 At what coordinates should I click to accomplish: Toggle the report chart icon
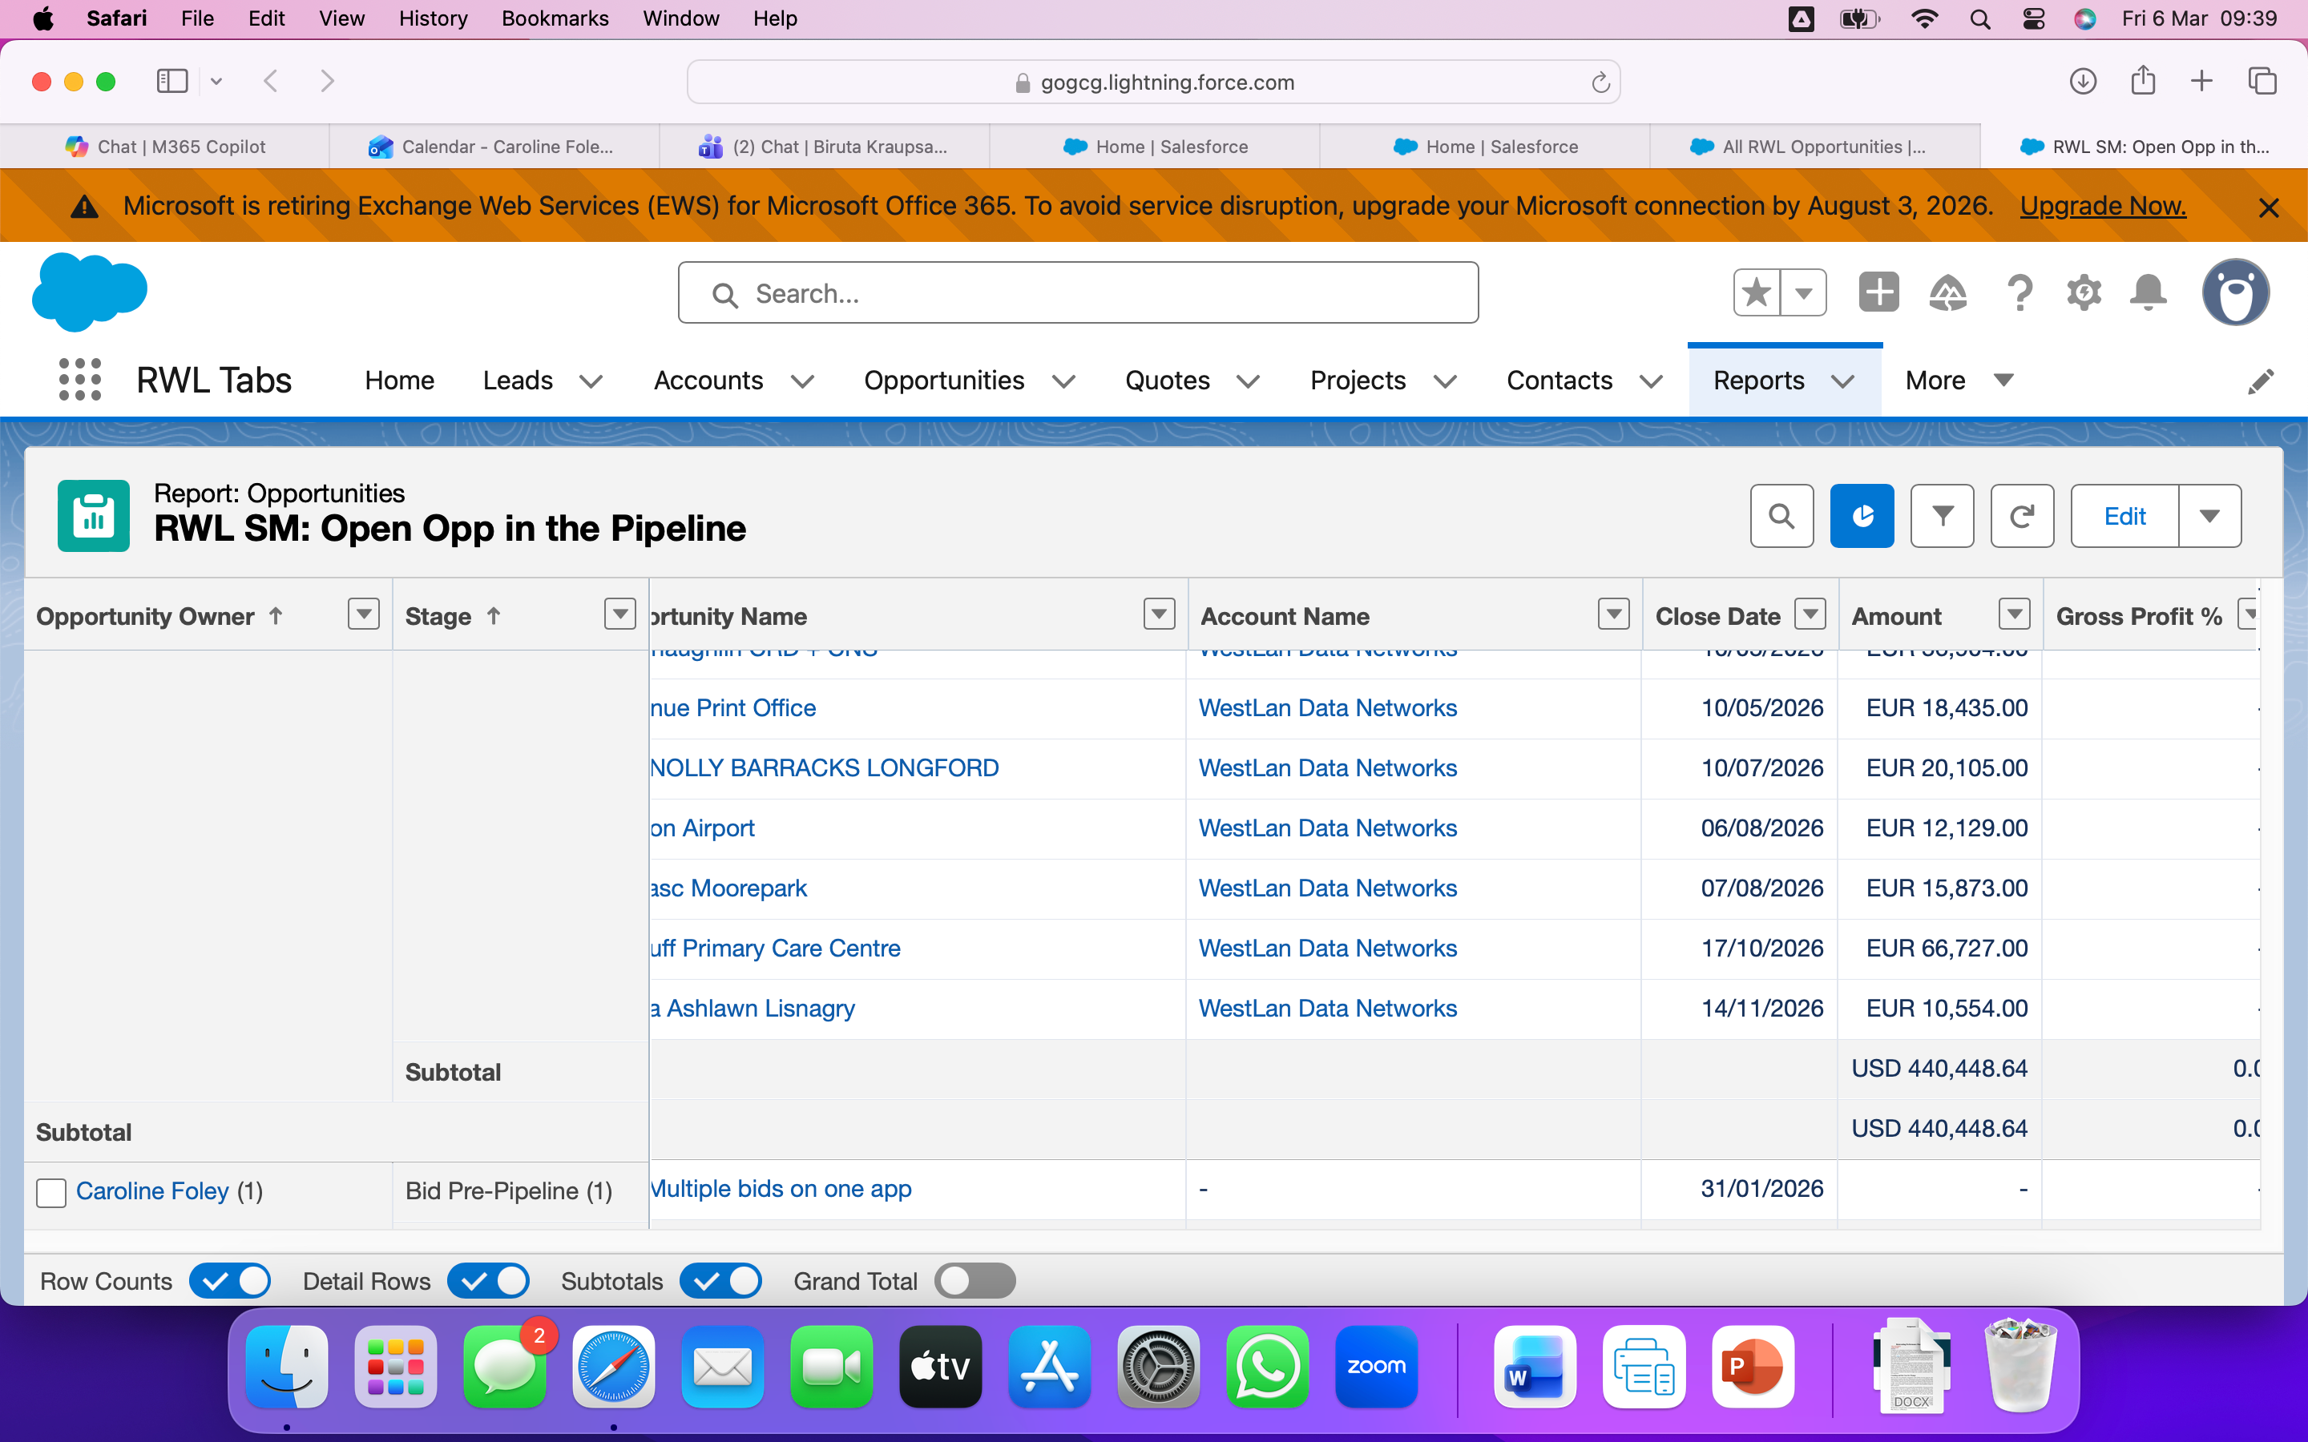1862,516
